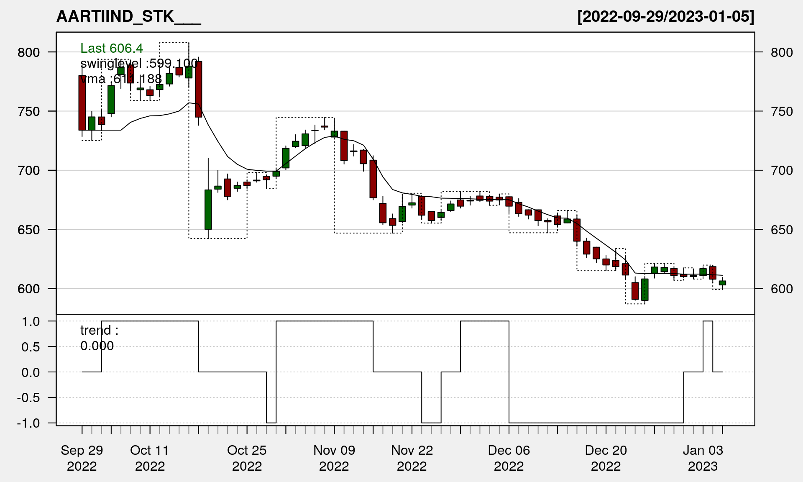Click the last green candle near 606
The height and width of the screenshot is (482, 803).
click(x=722, y=283)
